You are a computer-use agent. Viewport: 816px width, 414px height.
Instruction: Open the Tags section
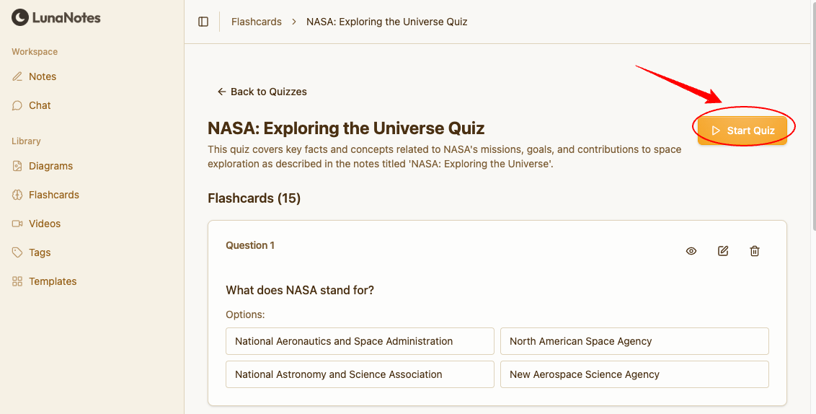[40, 252]
